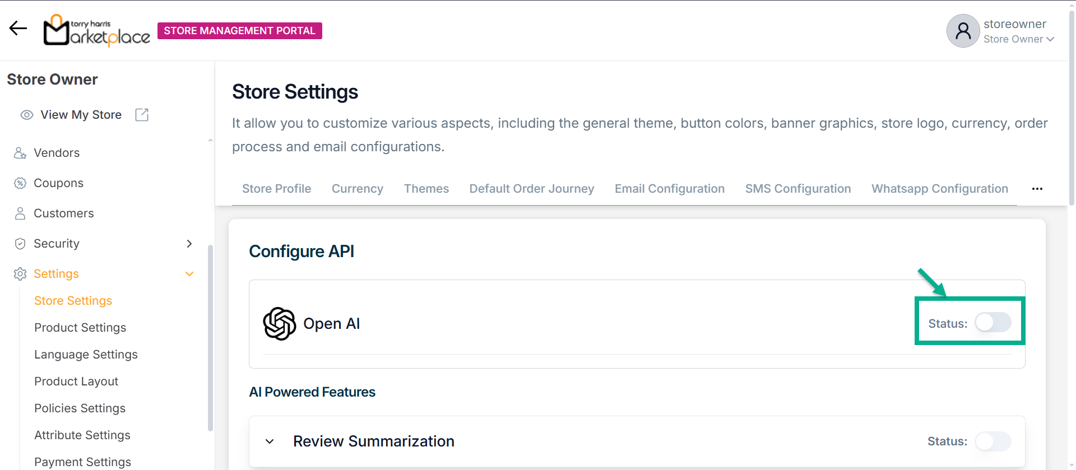Click the Coupons sidebar icon

click(20, 183)
